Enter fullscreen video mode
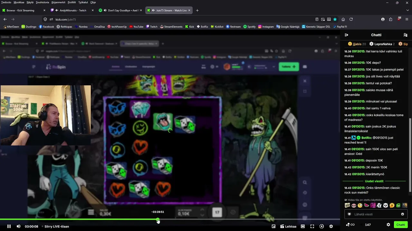This screenshot has height=231, width=412. [312, 226]
